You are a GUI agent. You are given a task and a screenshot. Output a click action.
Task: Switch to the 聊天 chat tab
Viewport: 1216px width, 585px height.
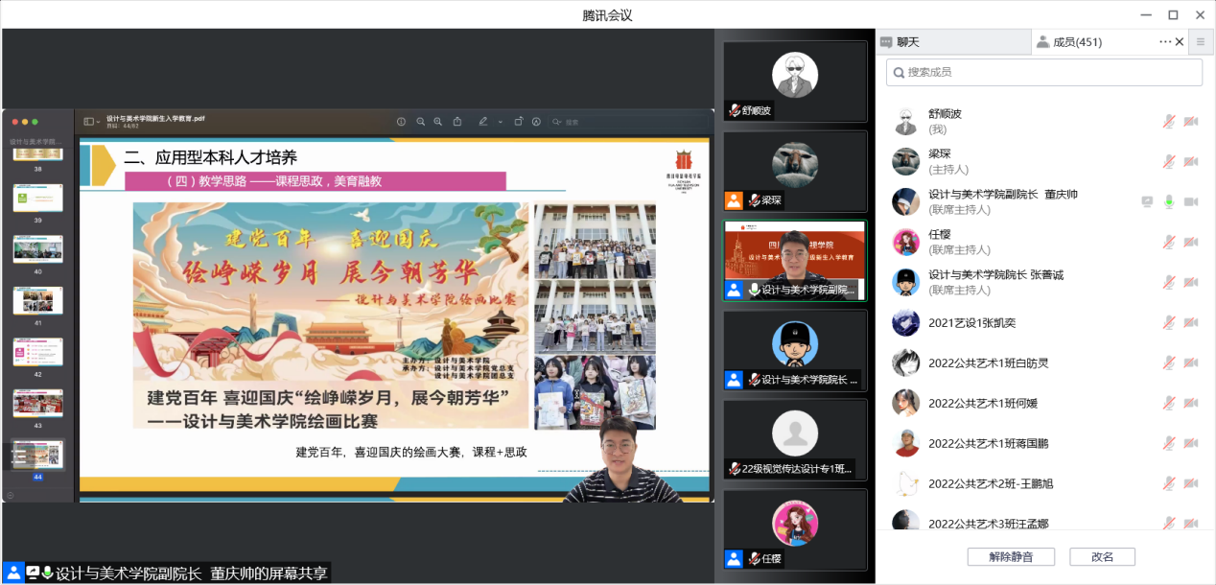coord(907,42)
